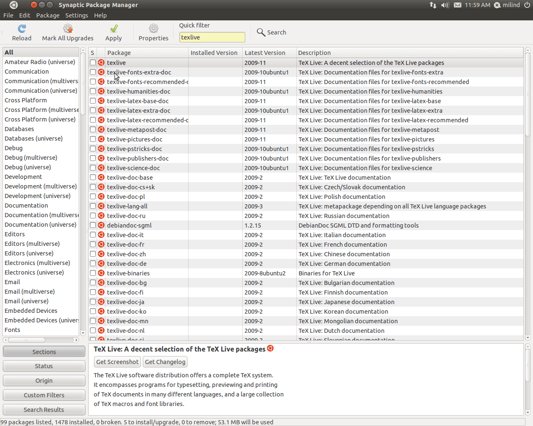The height and width of the screenshot is (426, 533).
Task: Open the File menu
Action: (x=8, y=15)
